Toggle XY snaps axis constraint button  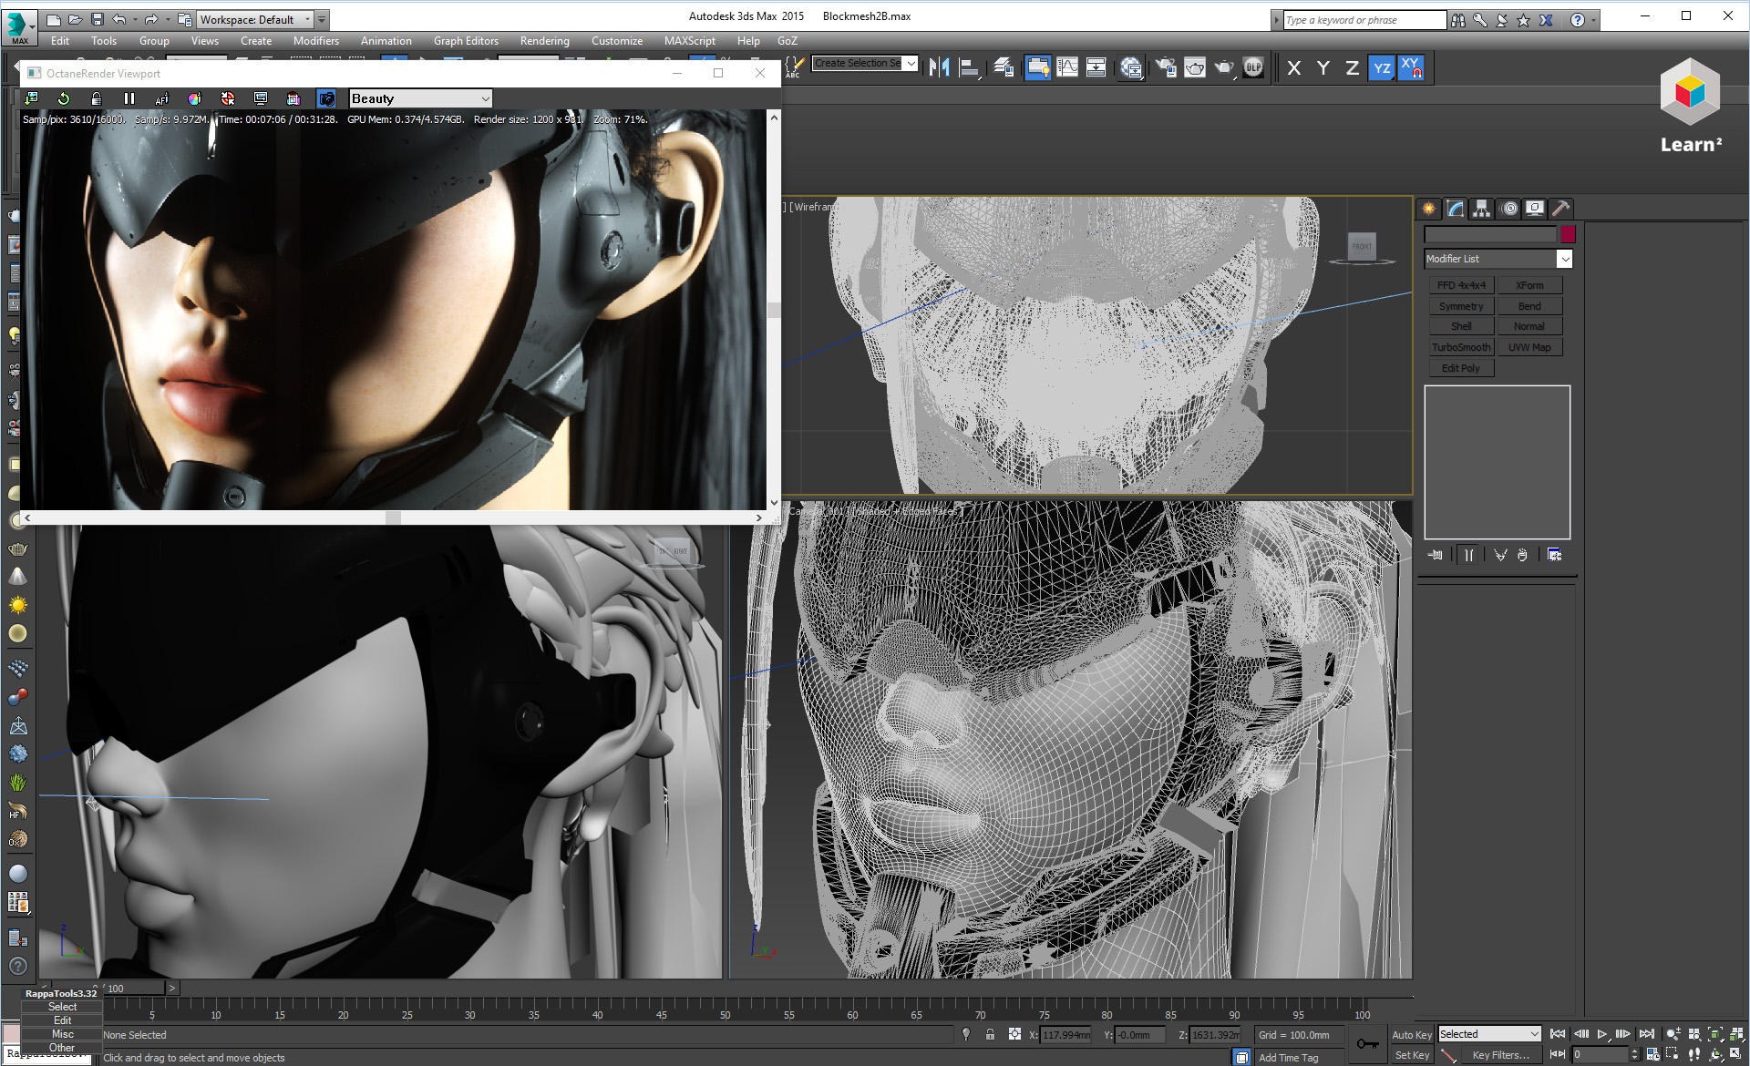1411,67
